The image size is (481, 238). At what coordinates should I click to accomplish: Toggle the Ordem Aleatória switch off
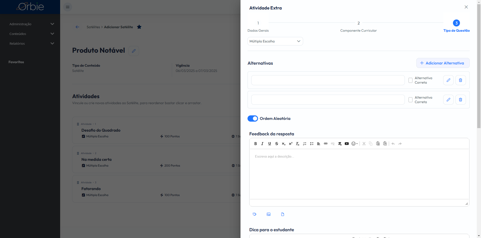(253, 118)
